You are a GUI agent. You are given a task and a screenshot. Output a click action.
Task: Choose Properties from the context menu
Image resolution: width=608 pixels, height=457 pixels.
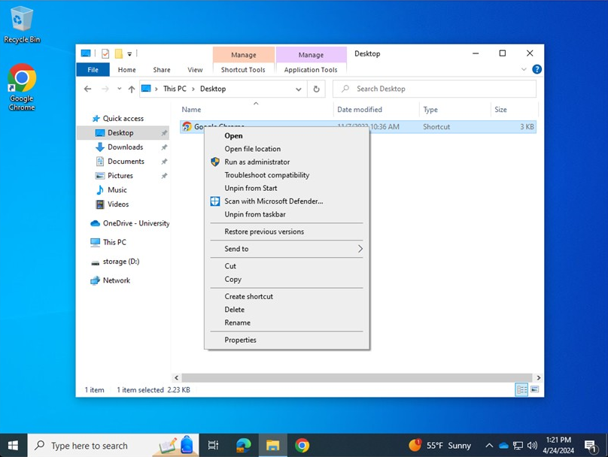pyautogui.click(x=287, y=340)
